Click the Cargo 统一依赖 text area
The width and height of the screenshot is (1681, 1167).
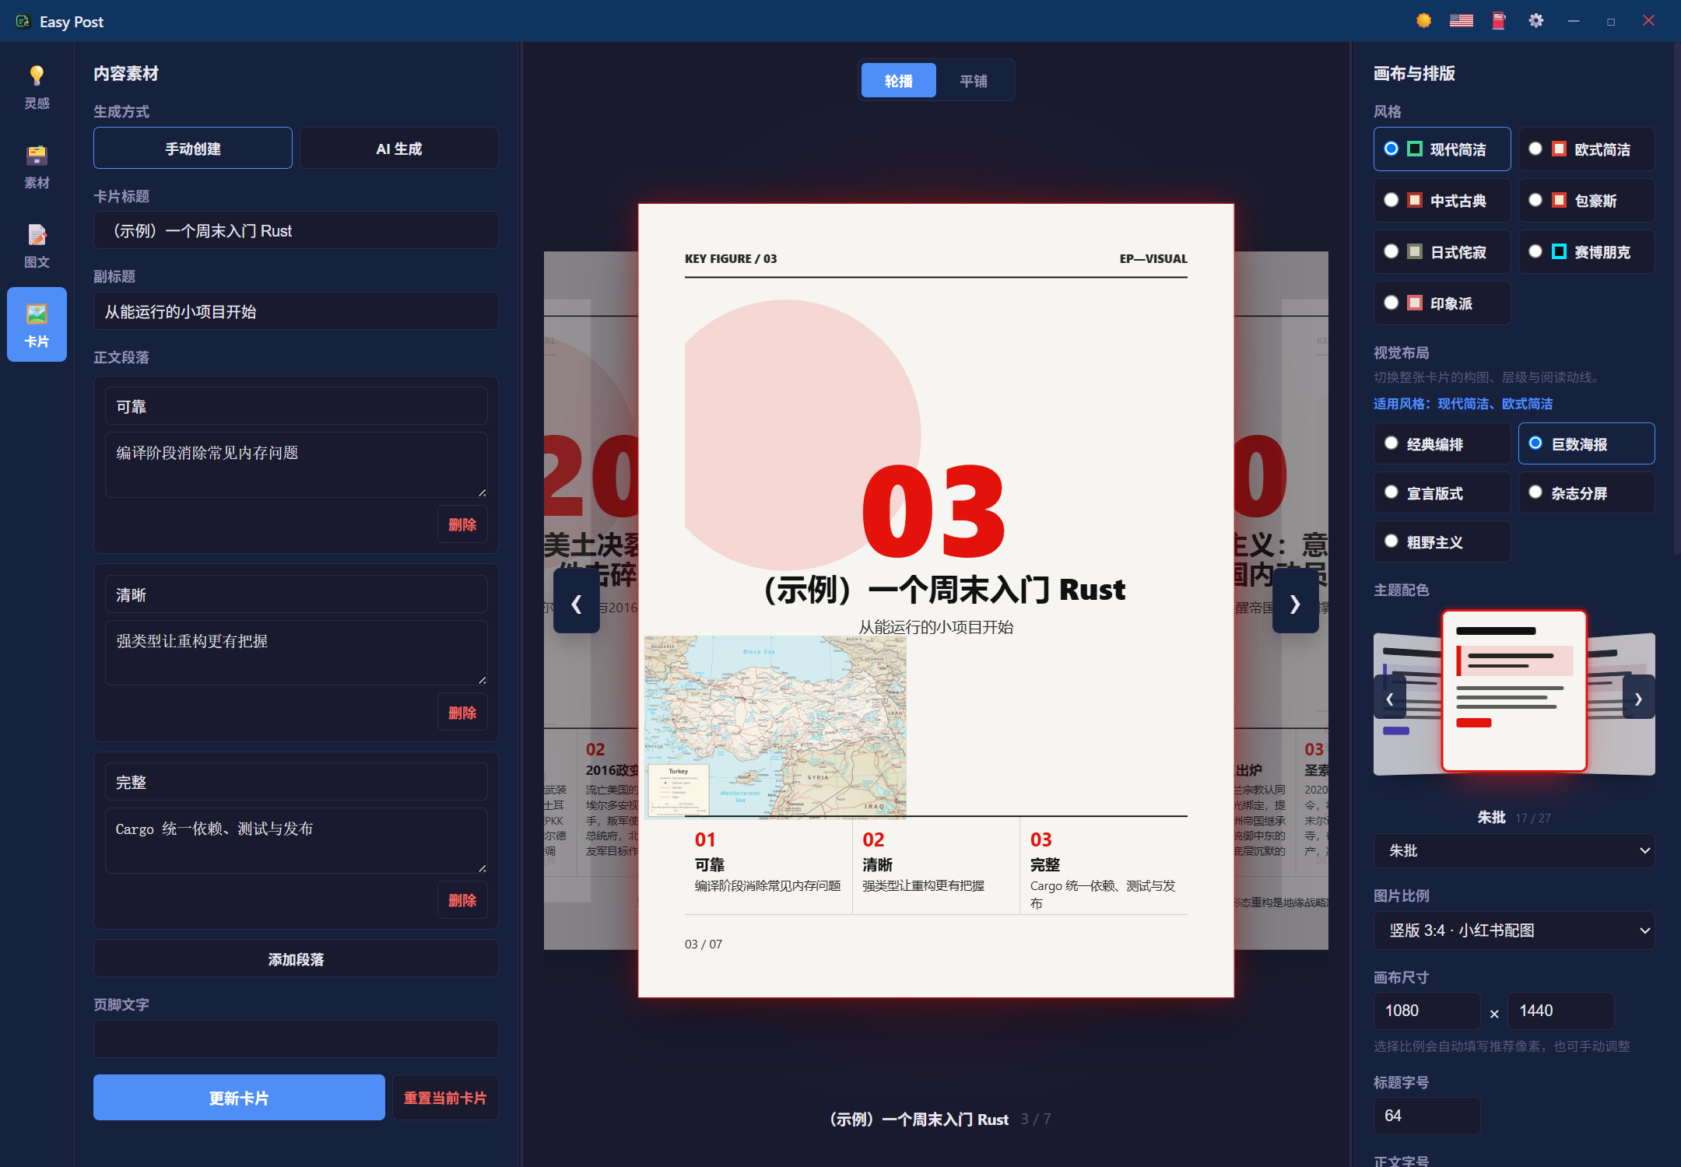(x=296, y=841)
